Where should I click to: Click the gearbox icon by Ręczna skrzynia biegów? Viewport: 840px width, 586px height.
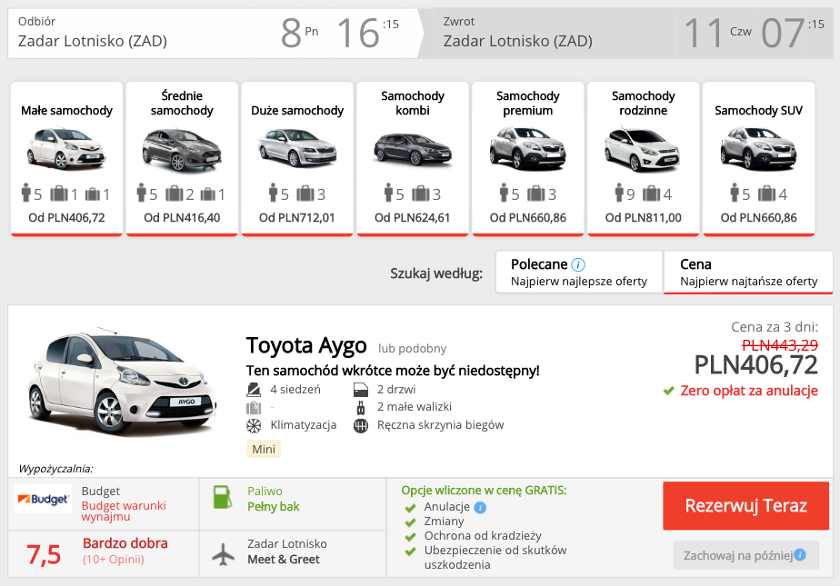click(x=361, y=426)
